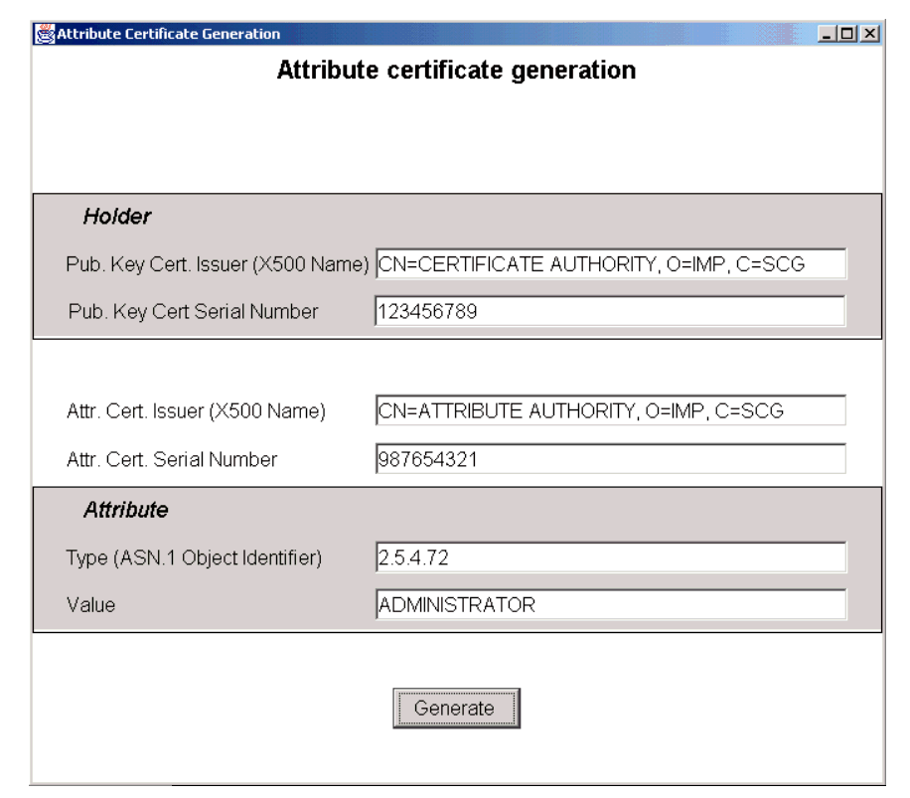910x798 pixels.
Task: Close the Attribute Certificate Generation window
Action: (870, 34)
